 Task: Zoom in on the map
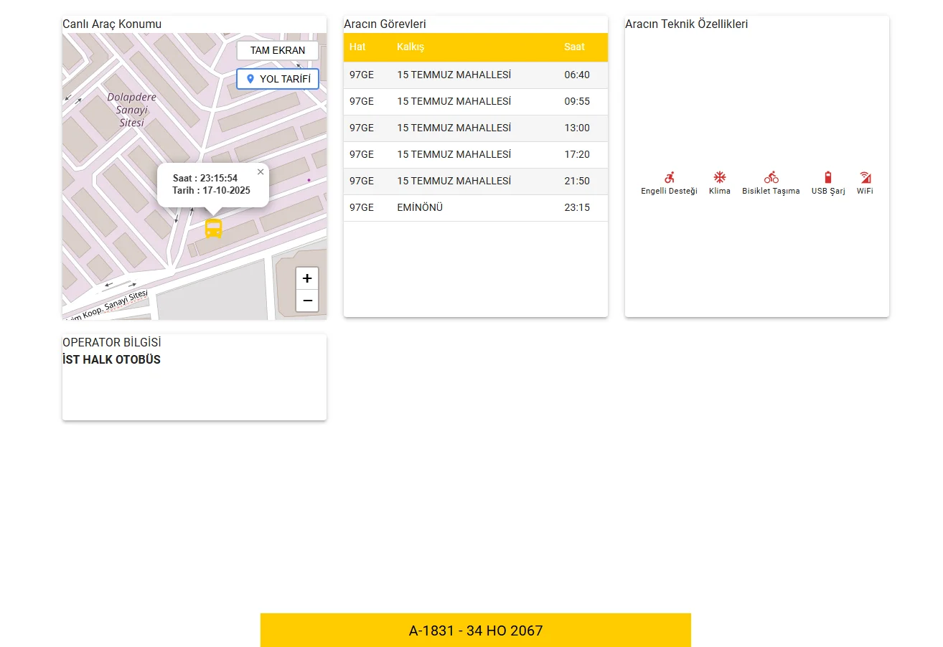pos(307,278)
